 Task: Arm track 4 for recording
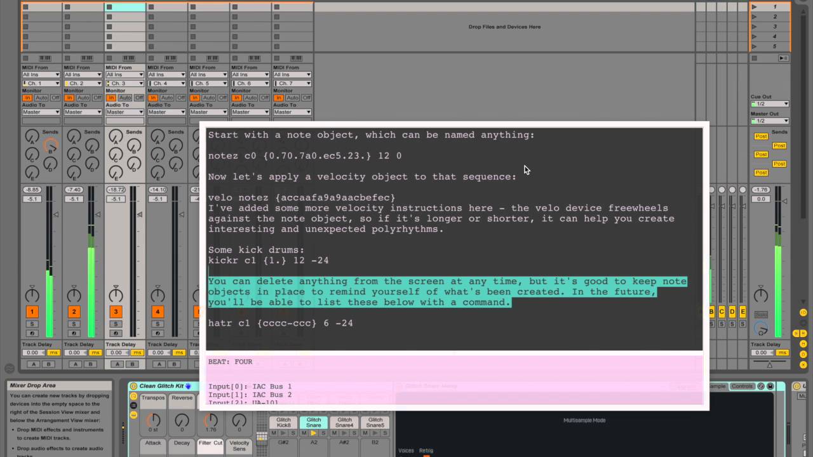click(x=158, y=333)
